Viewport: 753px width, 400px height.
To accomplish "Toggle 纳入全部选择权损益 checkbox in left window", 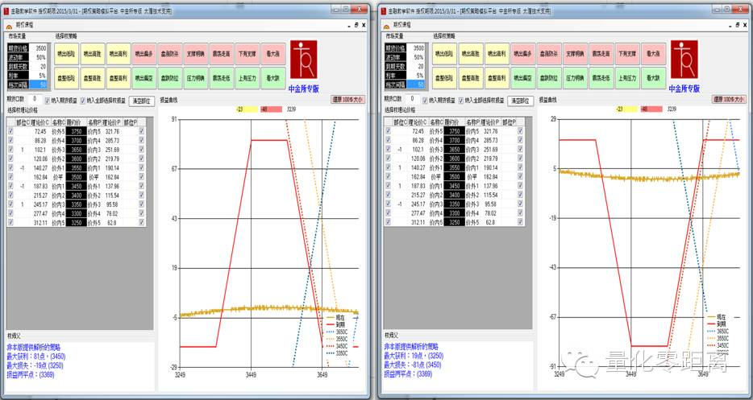I will click(x=82, y=101).
